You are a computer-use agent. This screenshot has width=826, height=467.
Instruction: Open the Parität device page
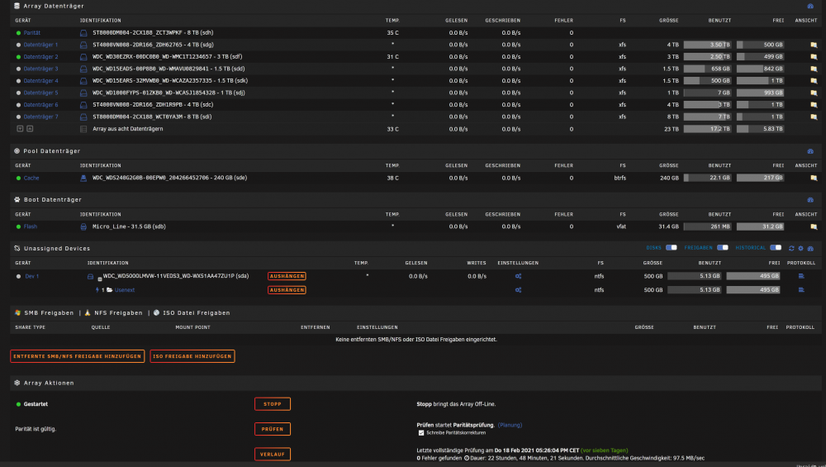(x=31, y=33)
